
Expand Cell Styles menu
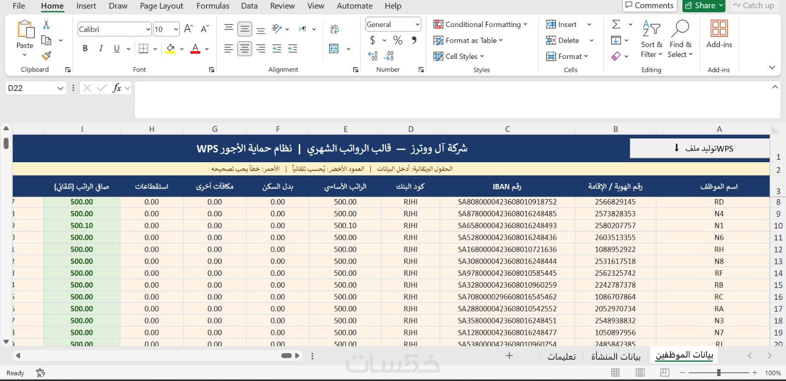(459, 56)
